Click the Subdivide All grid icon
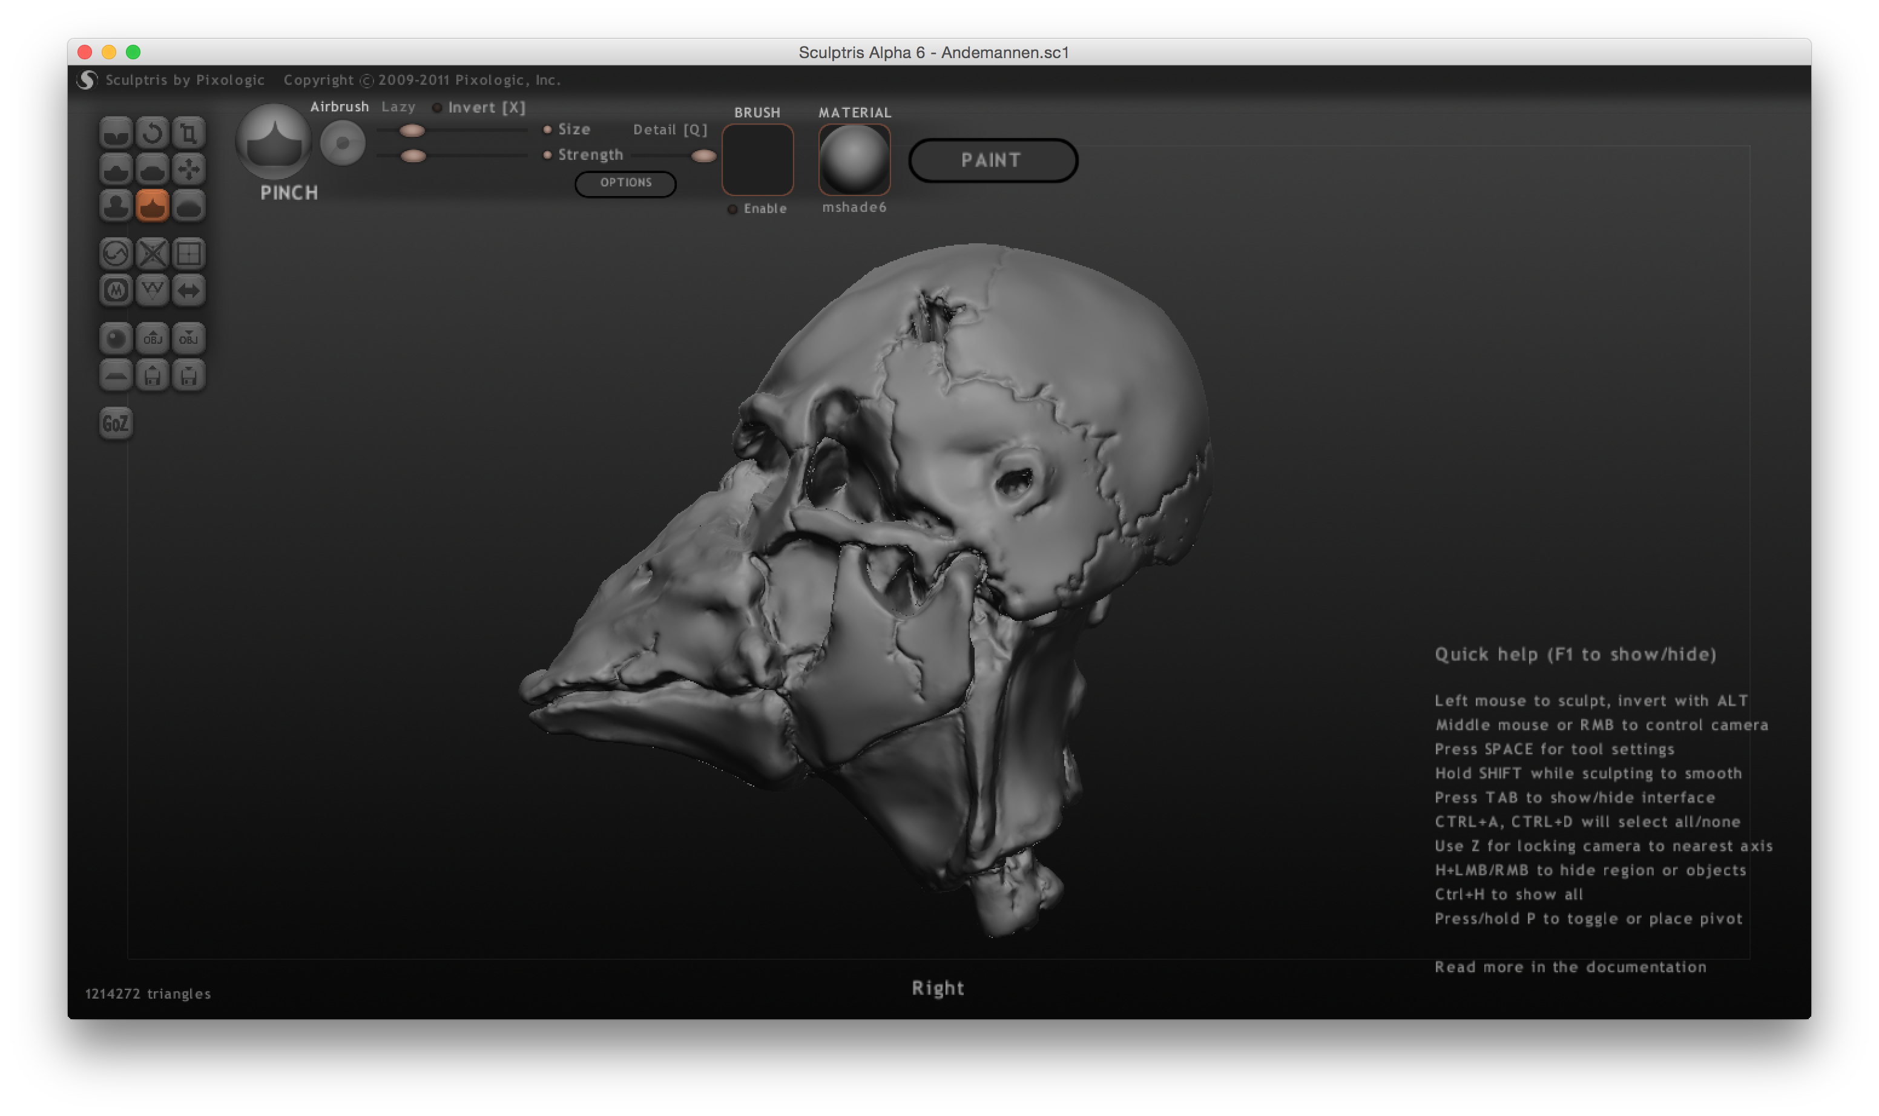1879x1116 pixels. 189,254
